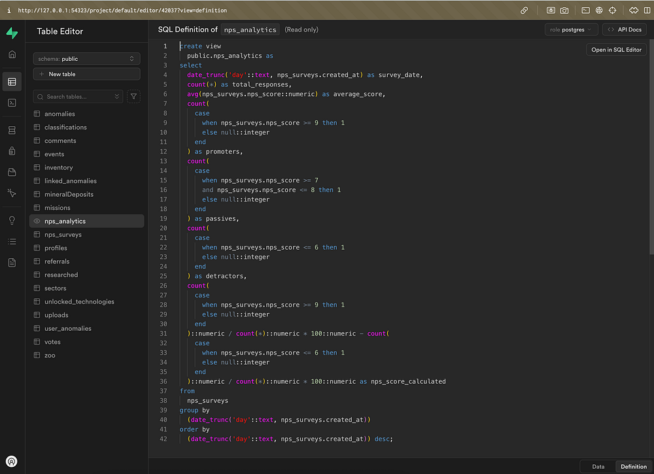Open Authentication lock icon in sidebar
This screenshot has height=474, width=654.
coord(12,151)
